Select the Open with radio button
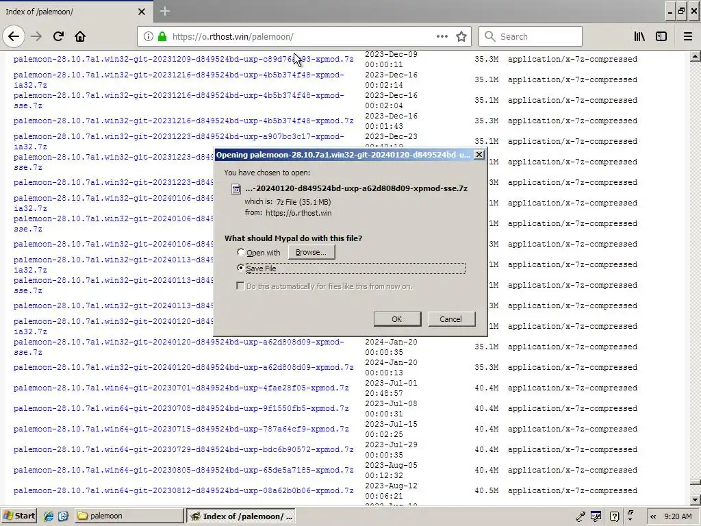Screen dimensions: 701x526 tap(240, 252)
